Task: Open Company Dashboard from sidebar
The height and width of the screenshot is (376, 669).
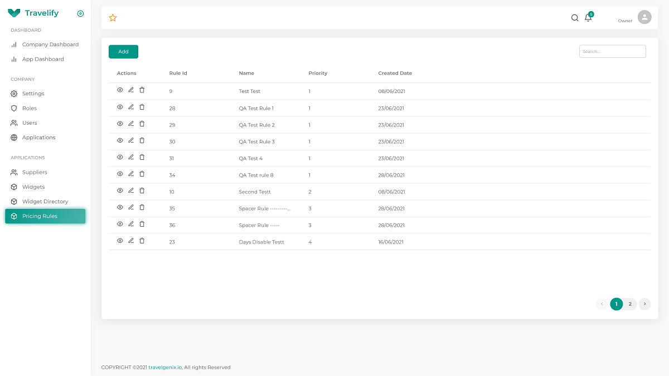Action: click(50, 45)
